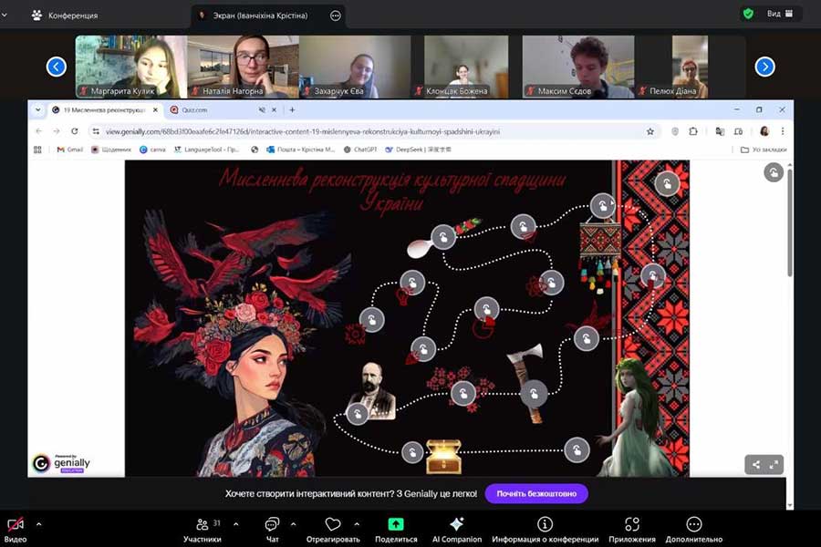Open the video options arrow next to Видео
Screen dimensions: 821x547
[38, 524]
